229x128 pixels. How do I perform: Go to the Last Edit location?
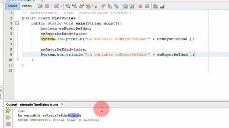click(x=40, y=6)
